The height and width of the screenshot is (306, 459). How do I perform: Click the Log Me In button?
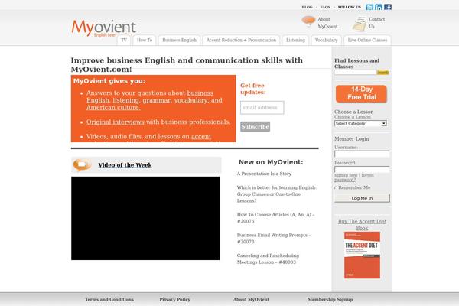tap(362, 198)
